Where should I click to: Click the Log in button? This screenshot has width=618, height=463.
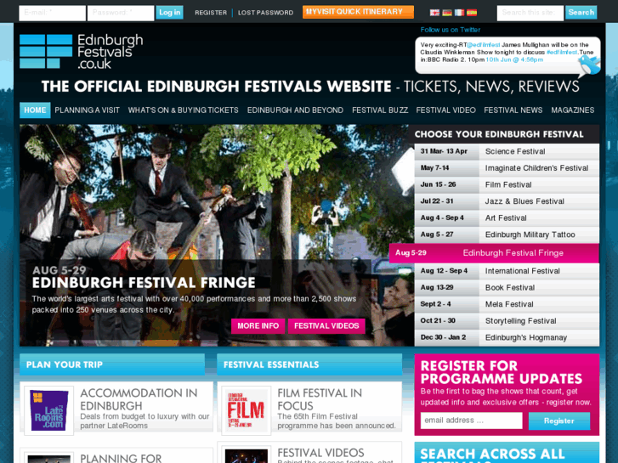170,13
